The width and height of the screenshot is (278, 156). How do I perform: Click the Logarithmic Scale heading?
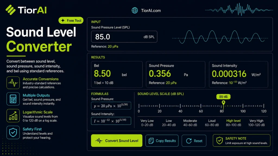click(x=37, y=112)
